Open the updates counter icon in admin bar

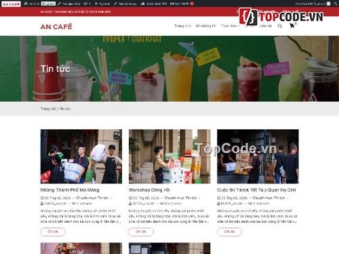87,3
